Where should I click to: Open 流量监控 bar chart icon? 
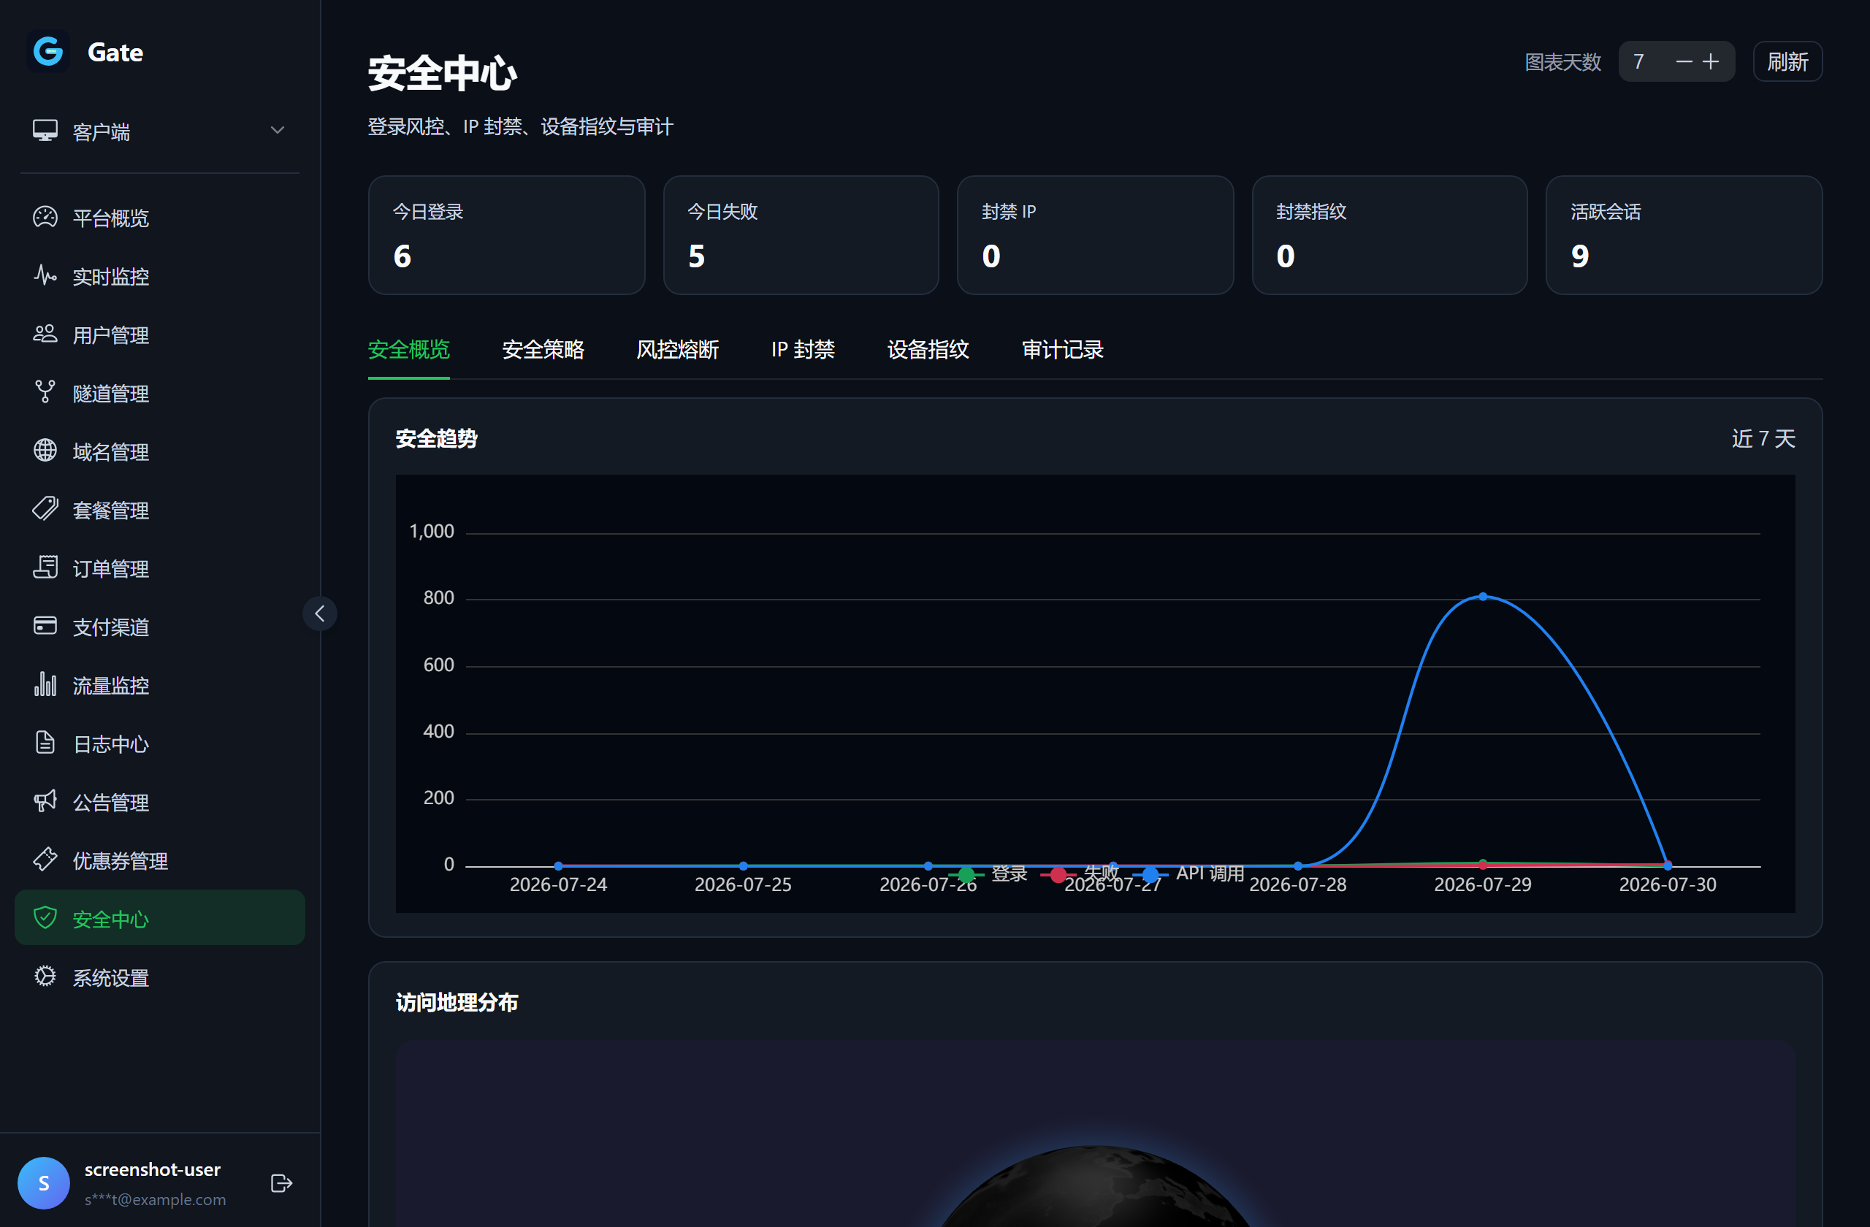tap(45, 684)
